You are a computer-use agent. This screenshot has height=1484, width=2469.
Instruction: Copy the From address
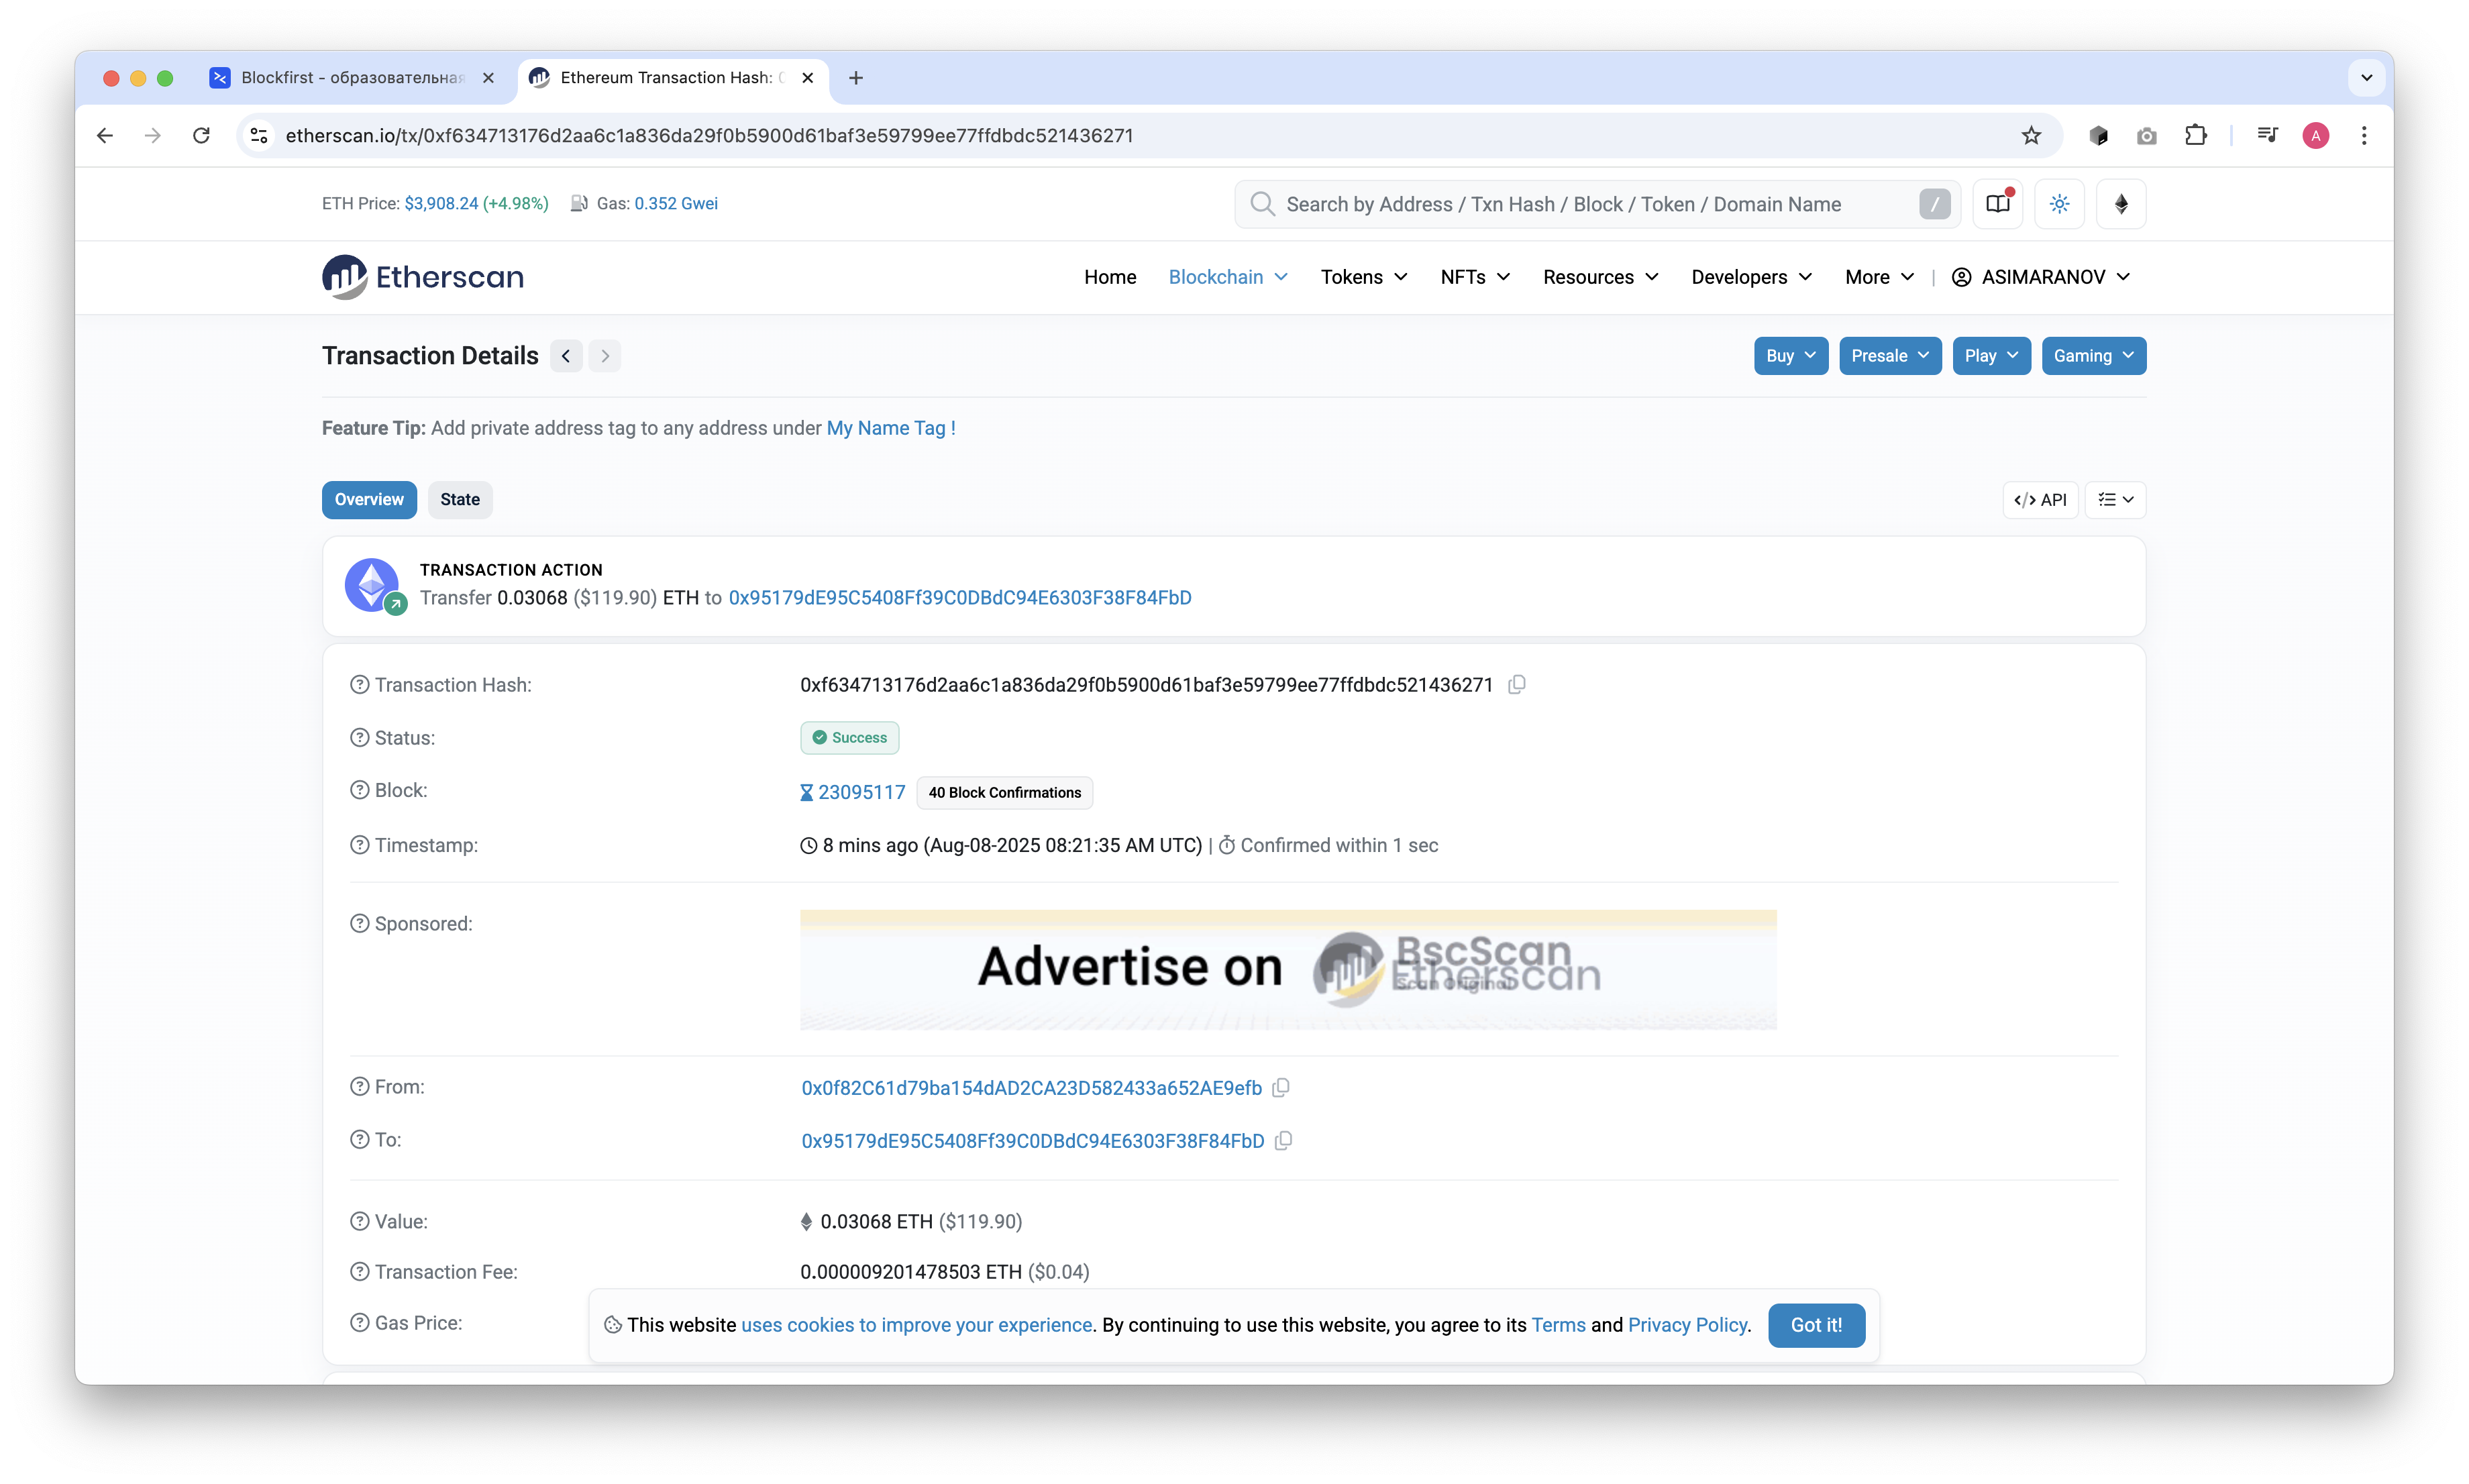1281,1088
